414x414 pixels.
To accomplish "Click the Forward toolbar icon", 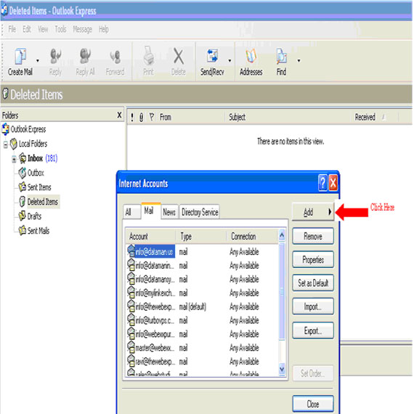I will click(115, 57).
